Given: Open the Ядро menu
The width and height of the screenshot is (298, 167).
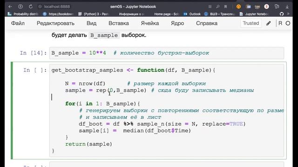Looking at the screenshot, I should 177,23.
